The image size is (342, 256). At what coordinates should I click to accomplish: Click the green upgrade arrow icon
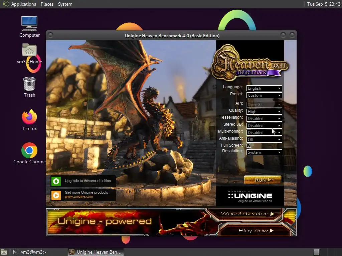[56, 181]
